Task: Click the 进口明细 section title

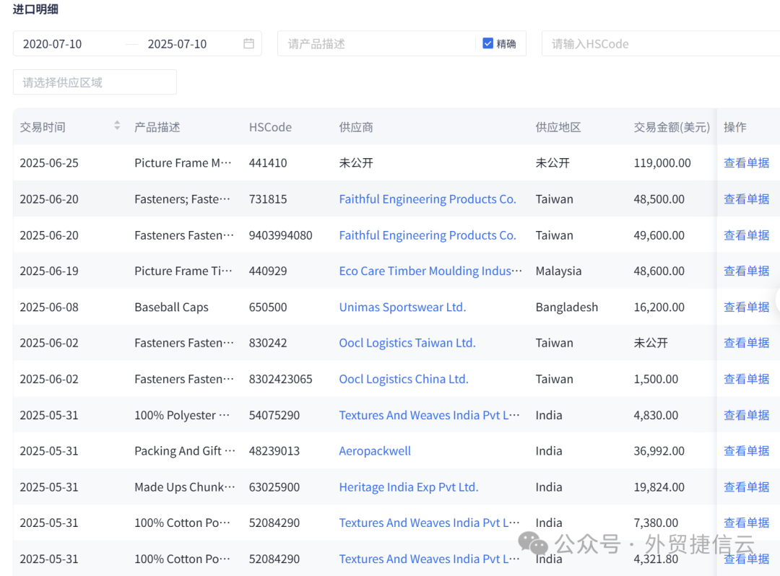Action: (x=35, y=9)
